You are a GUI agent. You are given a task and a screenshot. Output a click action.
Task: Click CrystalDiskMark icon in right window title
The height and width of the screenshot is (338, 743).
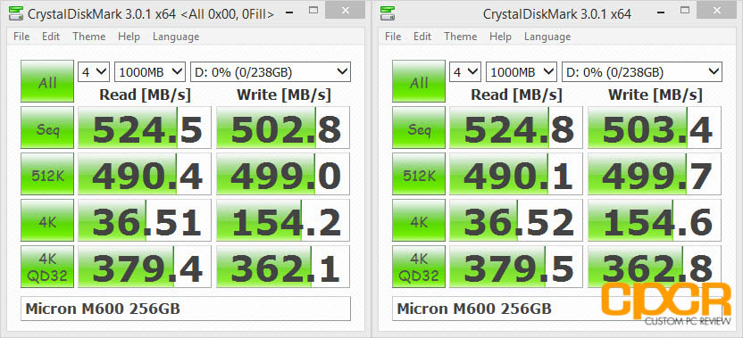(x=388, y=13)
